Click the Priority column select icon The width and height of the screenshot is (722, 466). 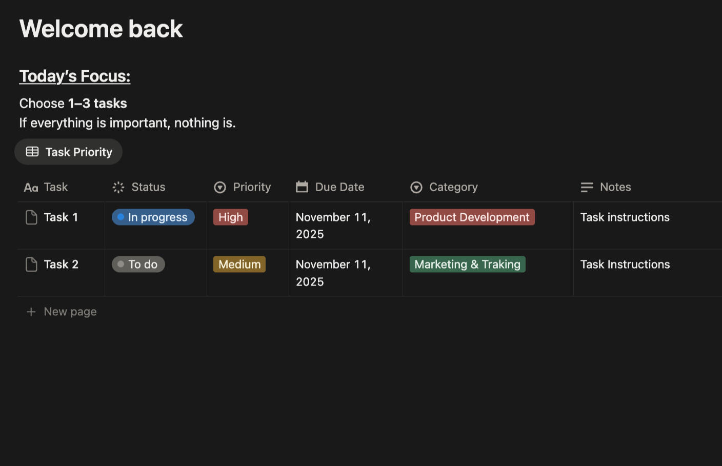coord(220,188)
